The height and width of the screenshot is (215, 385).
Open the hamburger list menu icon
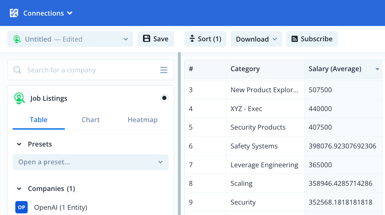tap(164, 70)
